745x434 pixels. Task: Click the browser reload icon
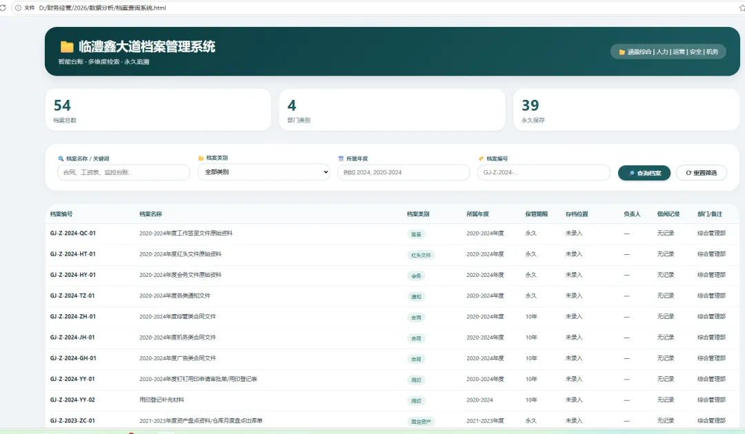point(3,8)
